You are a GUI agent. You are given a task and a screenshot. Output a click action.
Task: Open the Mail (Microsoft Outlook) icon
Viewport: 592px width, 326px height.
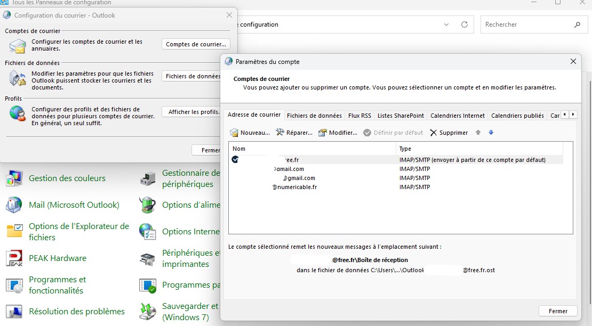[x=14, y=205]
